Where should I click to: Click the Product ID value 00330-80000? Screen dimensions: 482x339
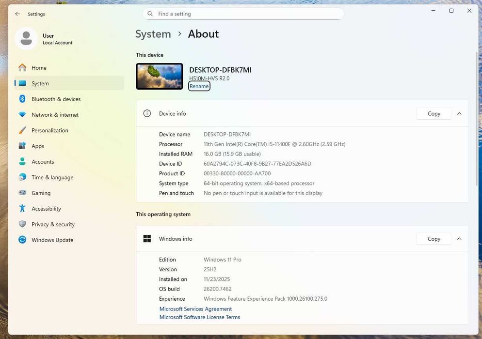pos(237,173)
